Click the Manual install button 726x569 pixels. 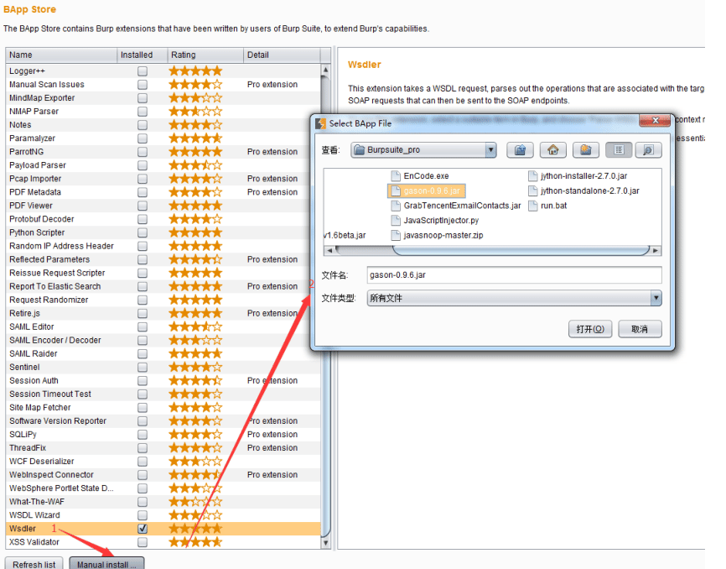(106, 563)
